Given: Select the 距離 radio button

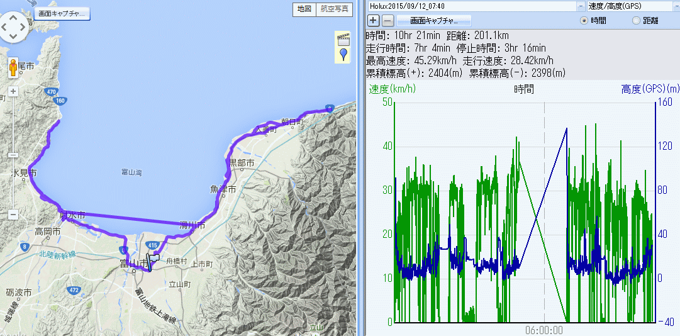Looking at the screenshot, I should coord(636,21).
